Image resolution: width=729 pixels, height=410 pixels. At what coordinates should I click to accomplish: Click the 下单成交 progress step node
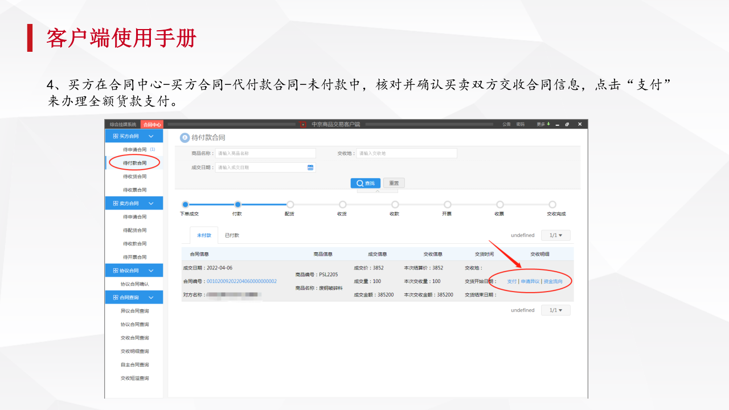tap(185, 204)
